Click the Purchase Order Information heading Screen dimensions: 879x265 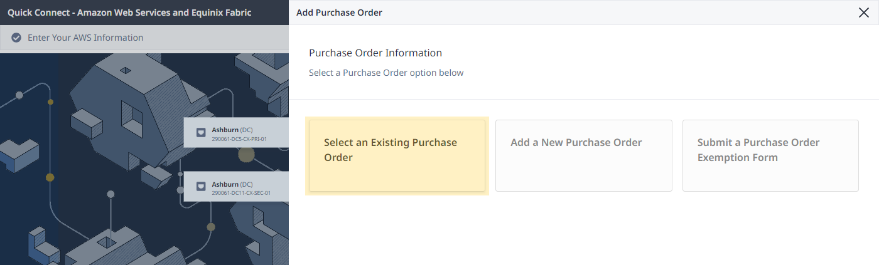click(375, 53)
